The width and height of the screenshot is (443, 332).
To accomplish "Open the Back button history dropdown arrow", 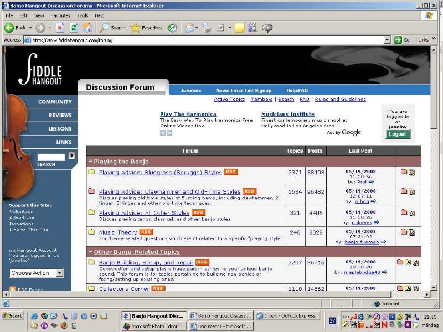I will coord(30,28).
